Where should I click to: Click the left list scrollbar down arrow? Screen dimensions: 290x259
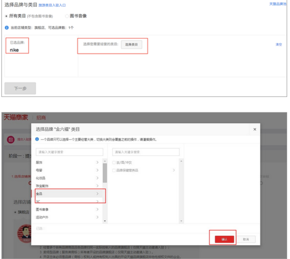click(x=105, y=221)
